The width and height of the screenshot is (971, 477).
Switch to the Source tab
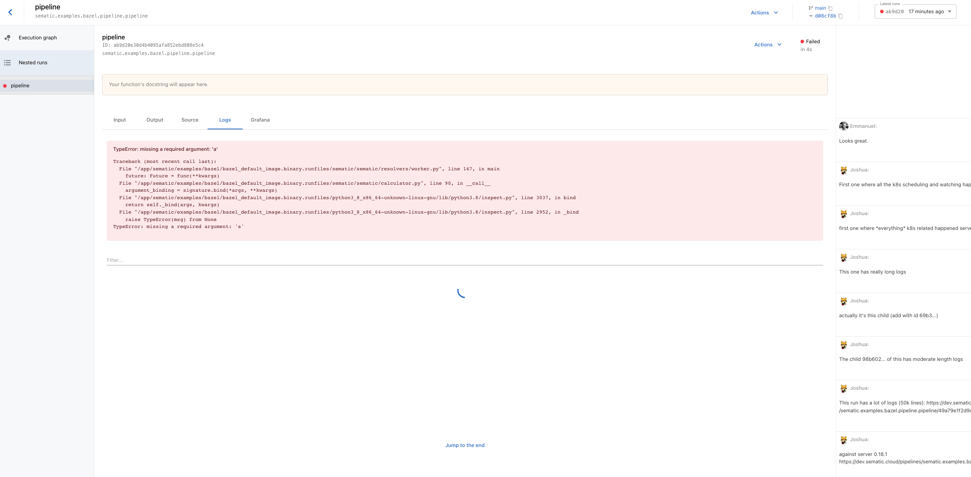190,120
